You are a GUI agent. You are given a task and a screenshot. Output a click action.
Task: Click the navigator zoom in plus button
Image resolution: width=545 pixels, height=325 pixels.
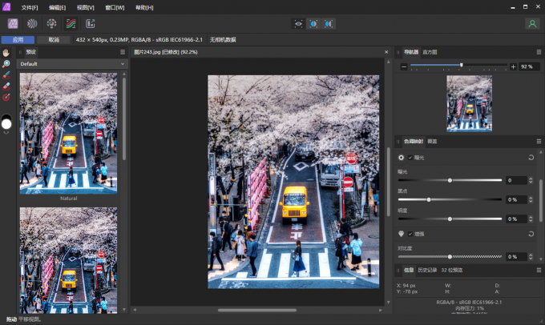[x=513, y=66]
